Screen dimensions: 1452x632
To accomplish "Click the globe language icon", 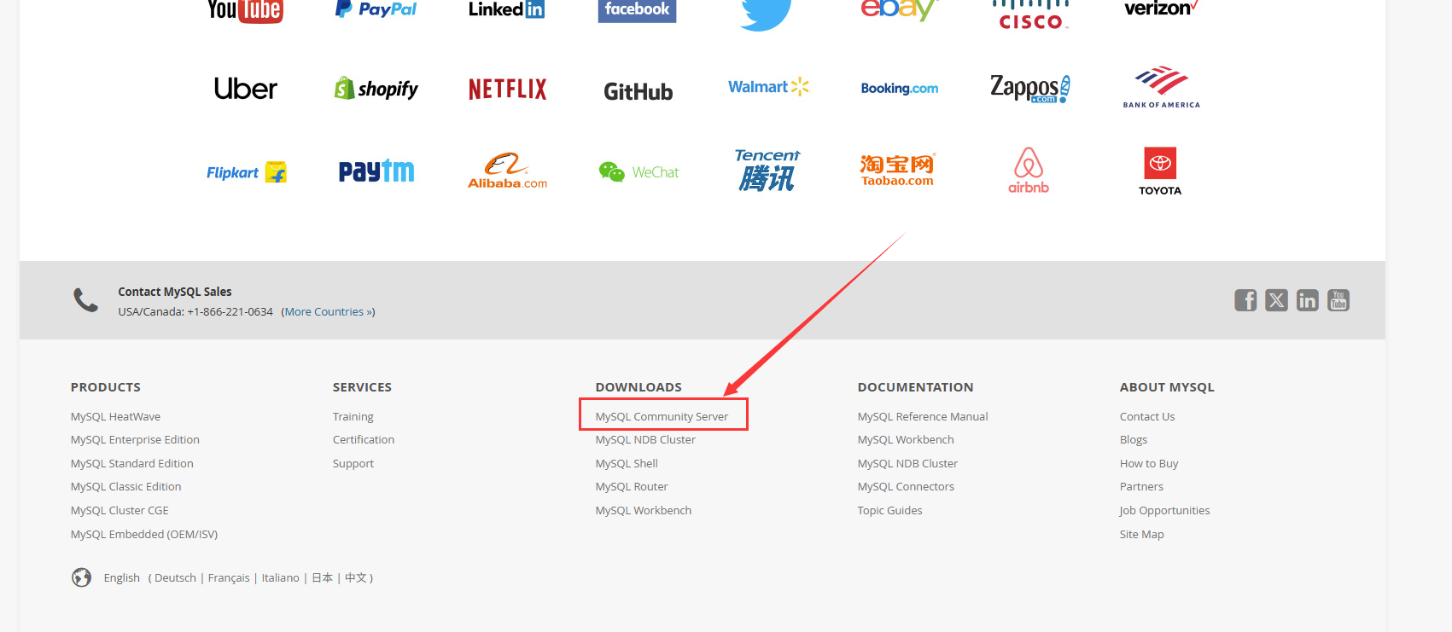I will [81, 577].
